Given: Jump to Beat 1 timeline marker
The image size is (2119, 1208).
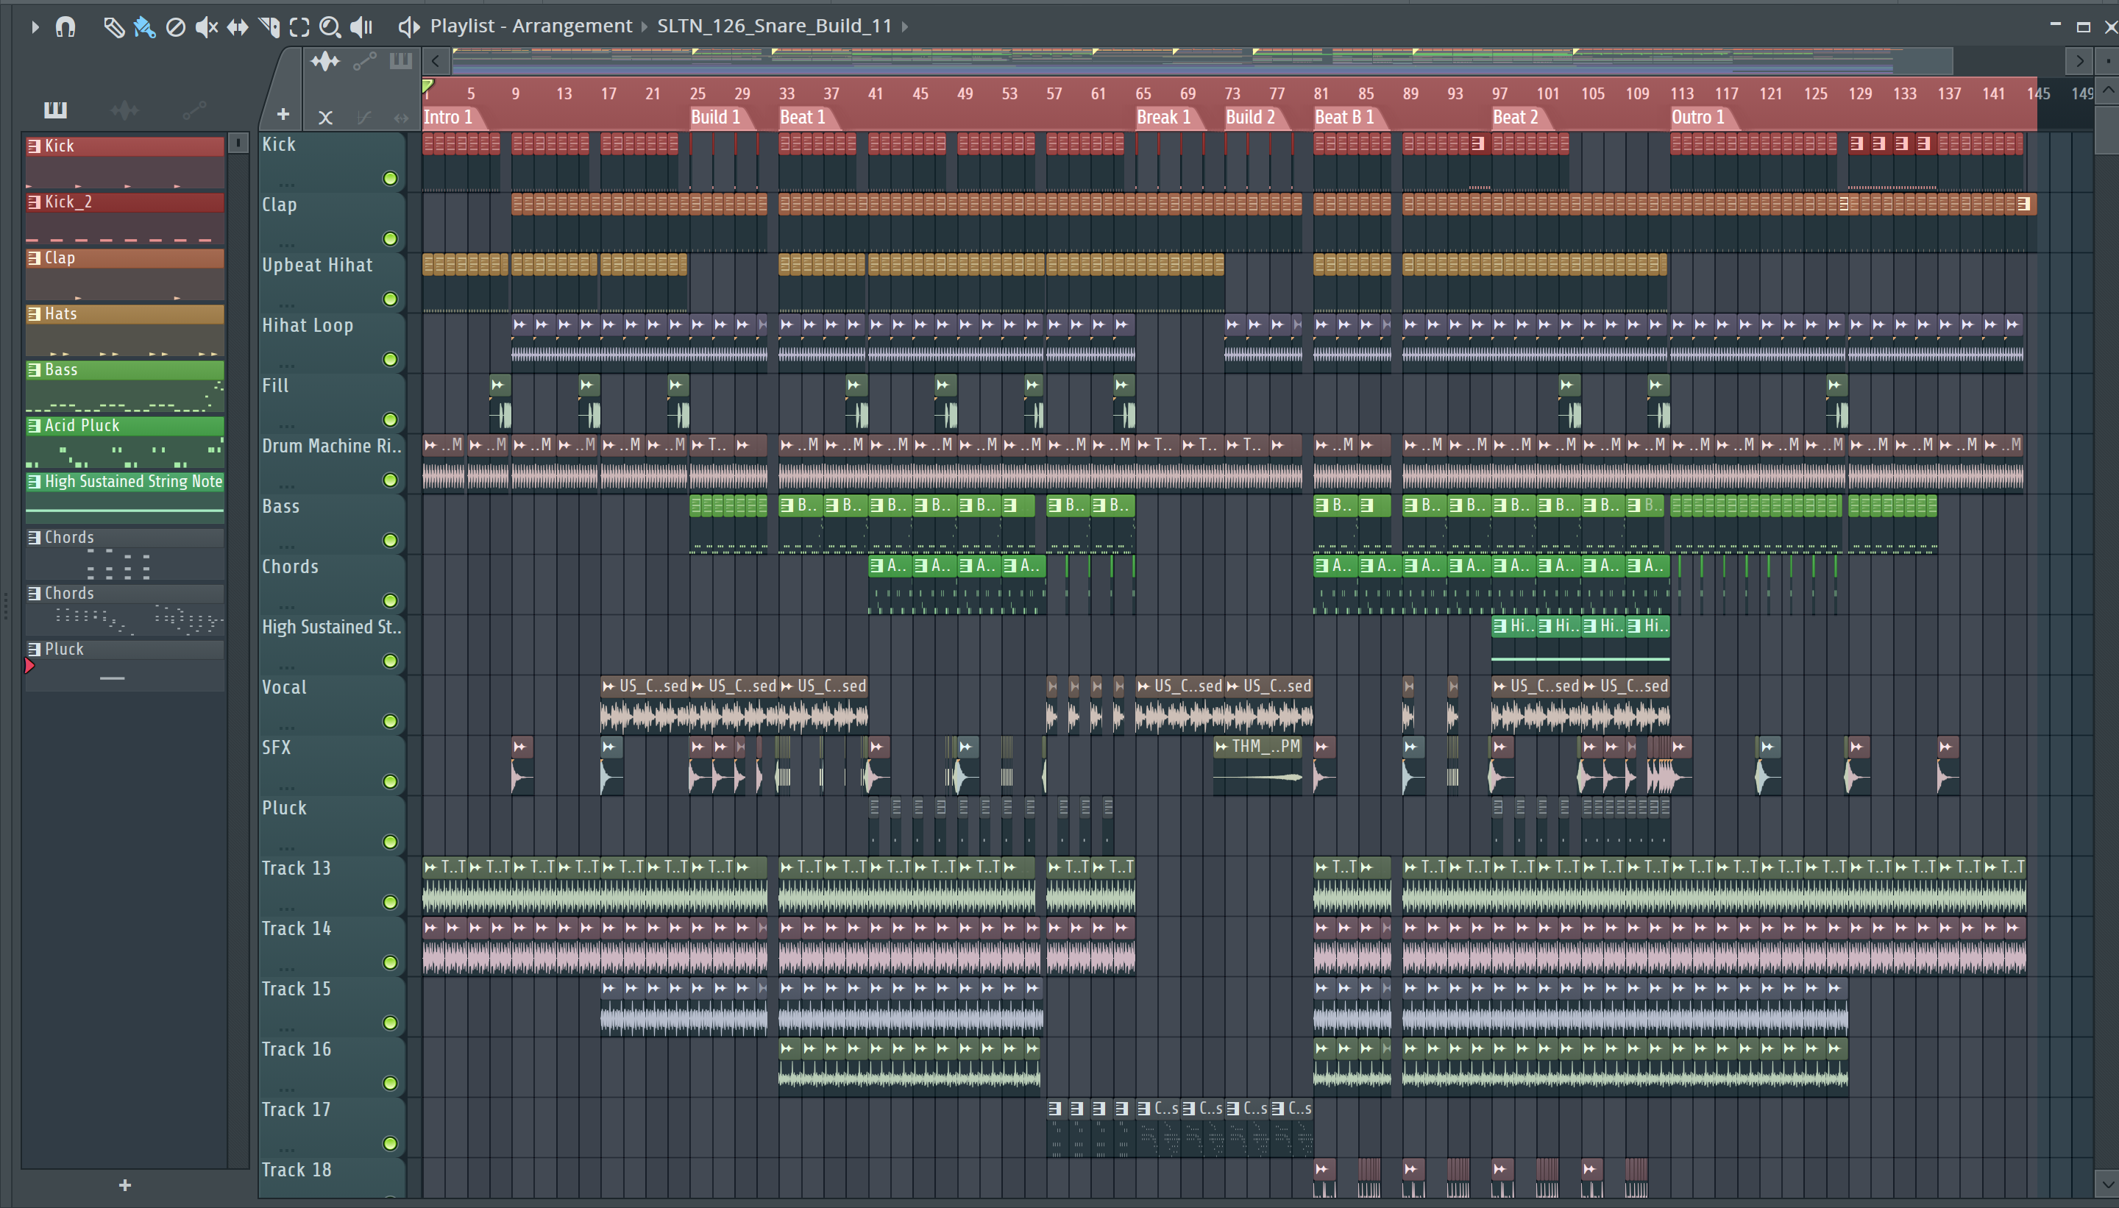Looking at the screenshot, I should pyautogui.click(x=802, y=117).
